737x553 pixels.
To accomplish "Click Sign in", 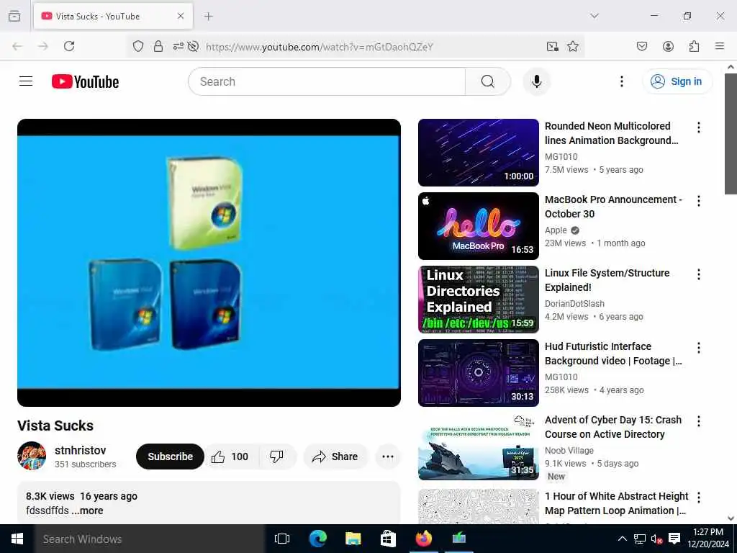I will 677,81.
